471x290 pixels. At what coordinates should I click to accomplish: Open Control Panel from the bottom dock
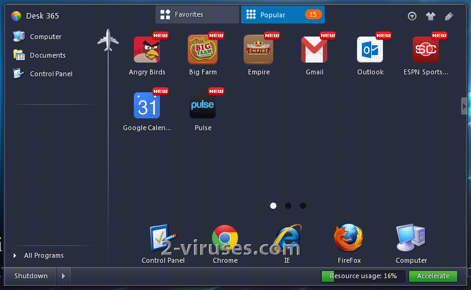[163, 239]
